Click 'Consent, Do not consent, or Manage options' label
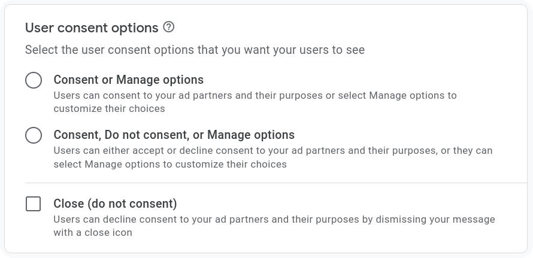533x258 pixels. pos(174,135)
